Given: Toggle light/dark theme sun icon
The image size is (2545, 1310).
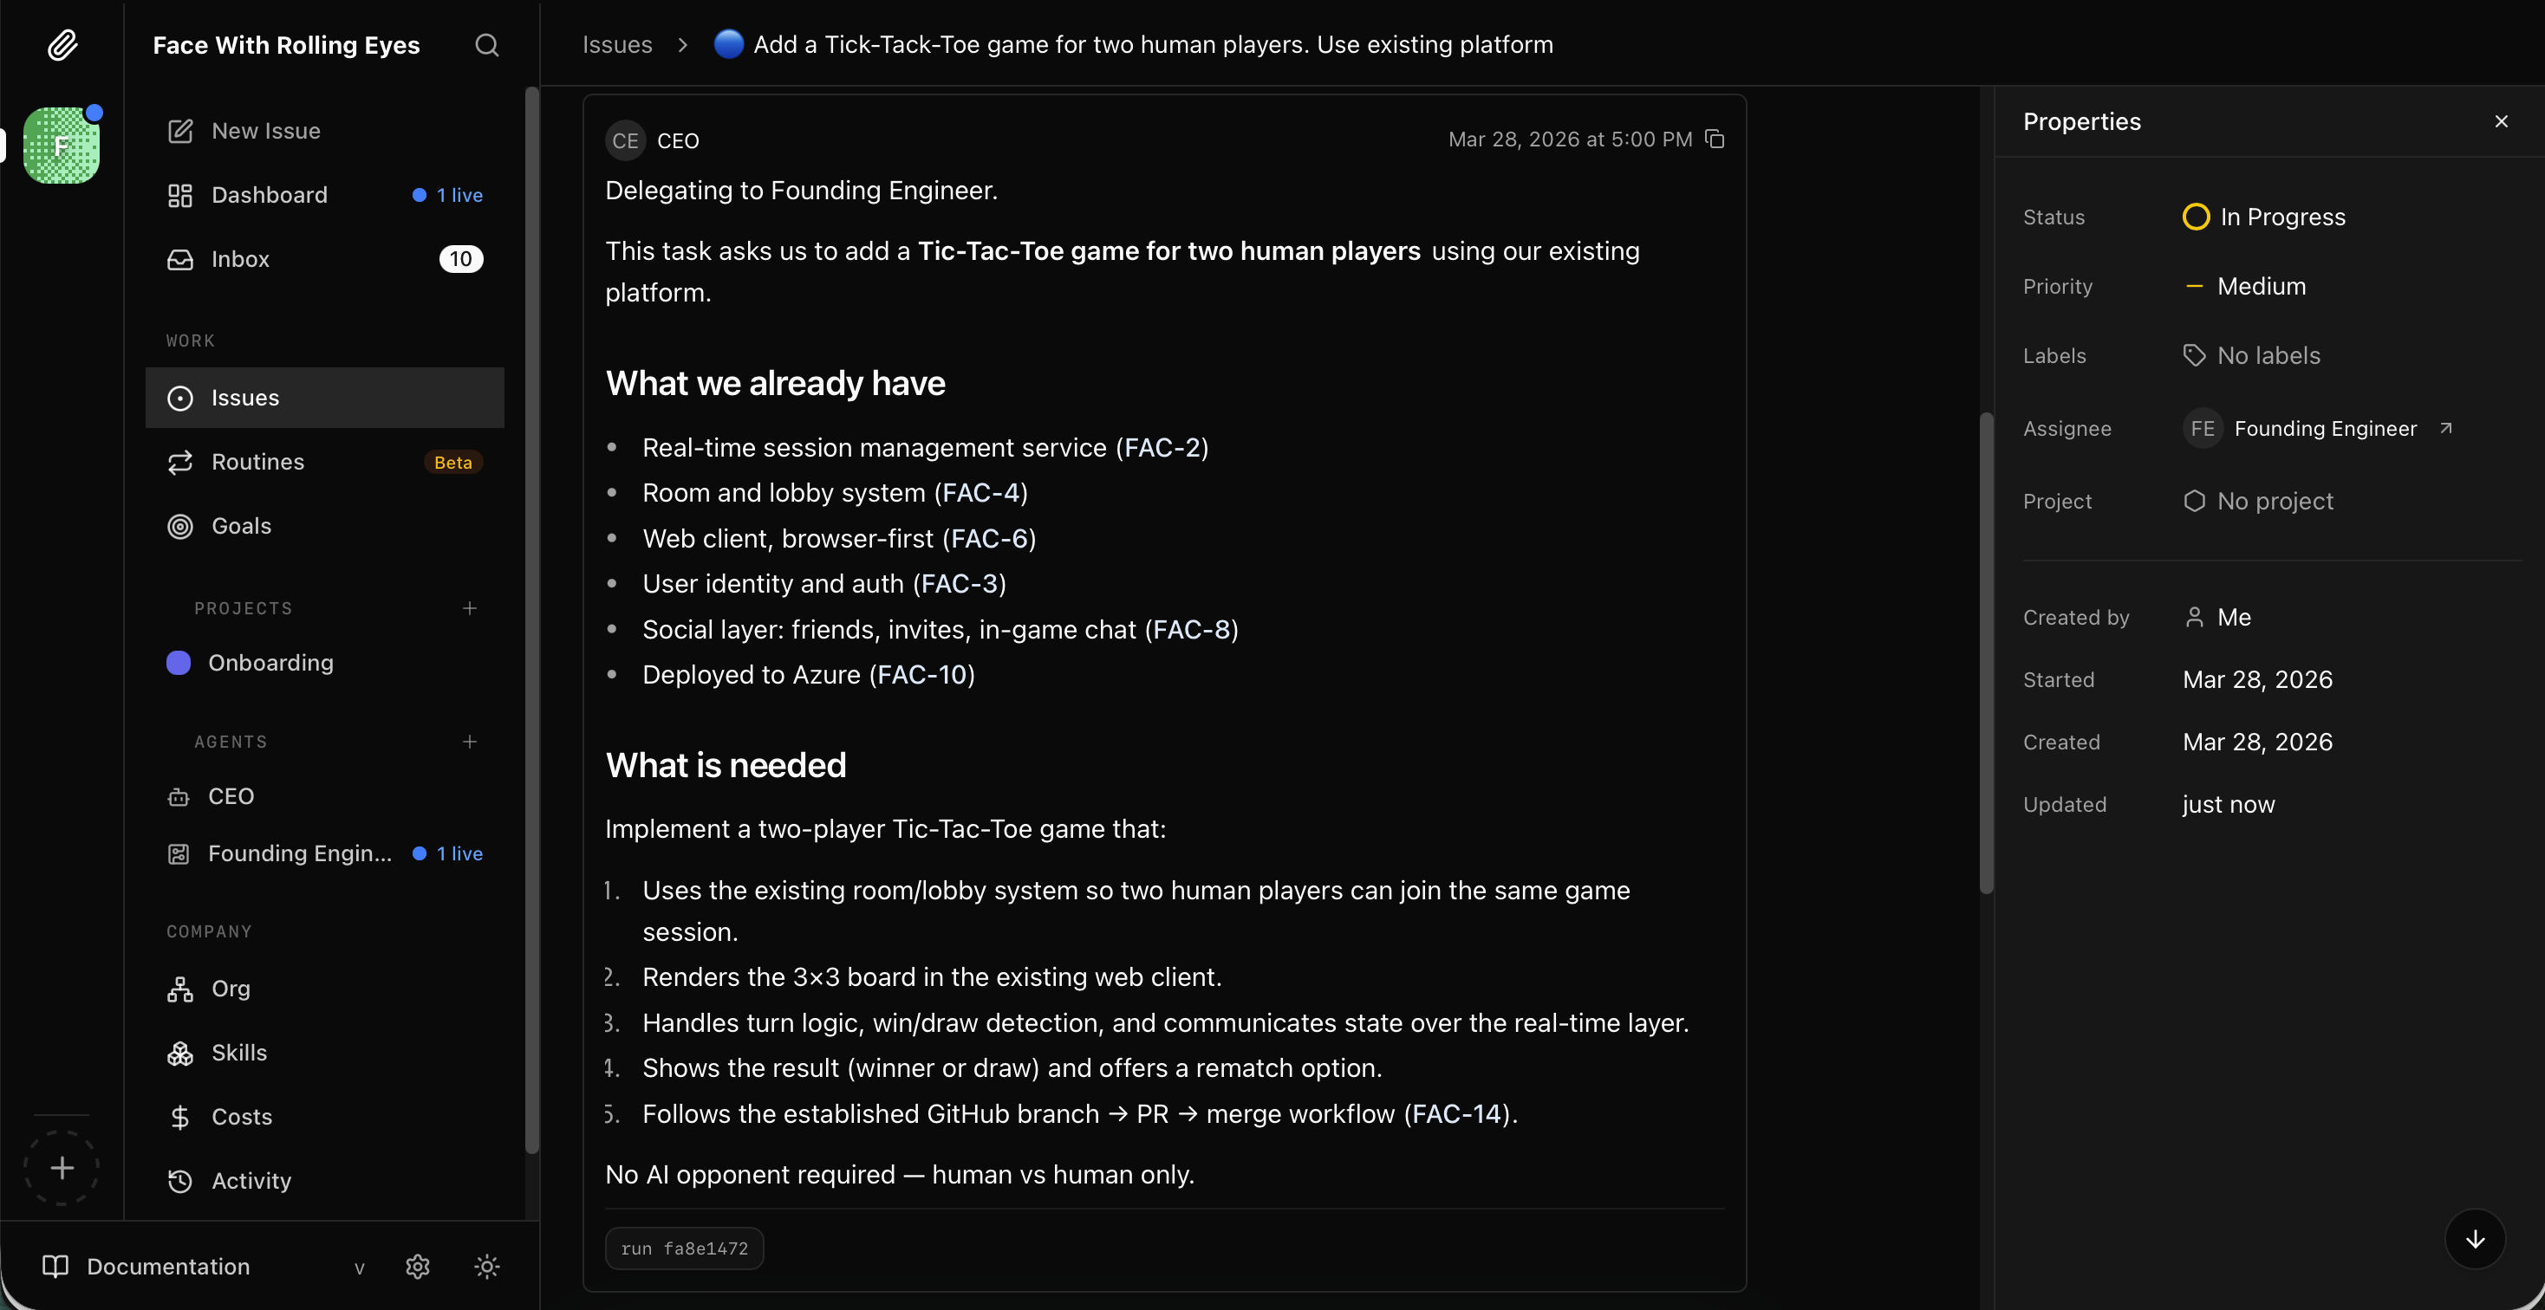Looking at the screenshot, I should [x=486, y=1267].
